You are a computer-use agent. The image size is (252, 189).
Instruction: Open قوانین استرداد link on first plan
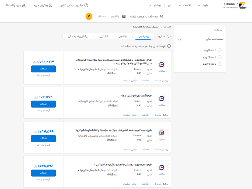pos(130,80)
